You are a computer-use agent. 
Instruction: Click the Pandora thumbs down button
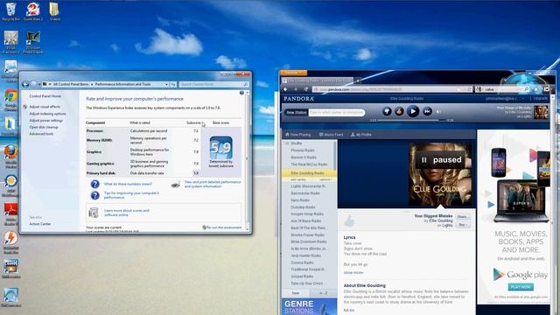387,111
